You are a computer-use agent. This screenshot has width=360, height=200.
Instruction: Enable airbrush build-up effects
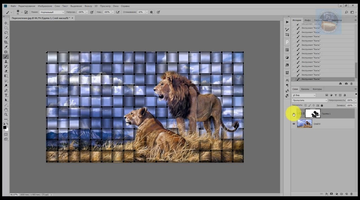[x=118, y=12]
